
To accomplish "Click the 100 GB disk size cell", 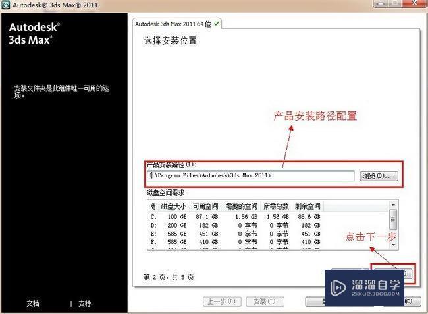I will (x=177, y=217).
